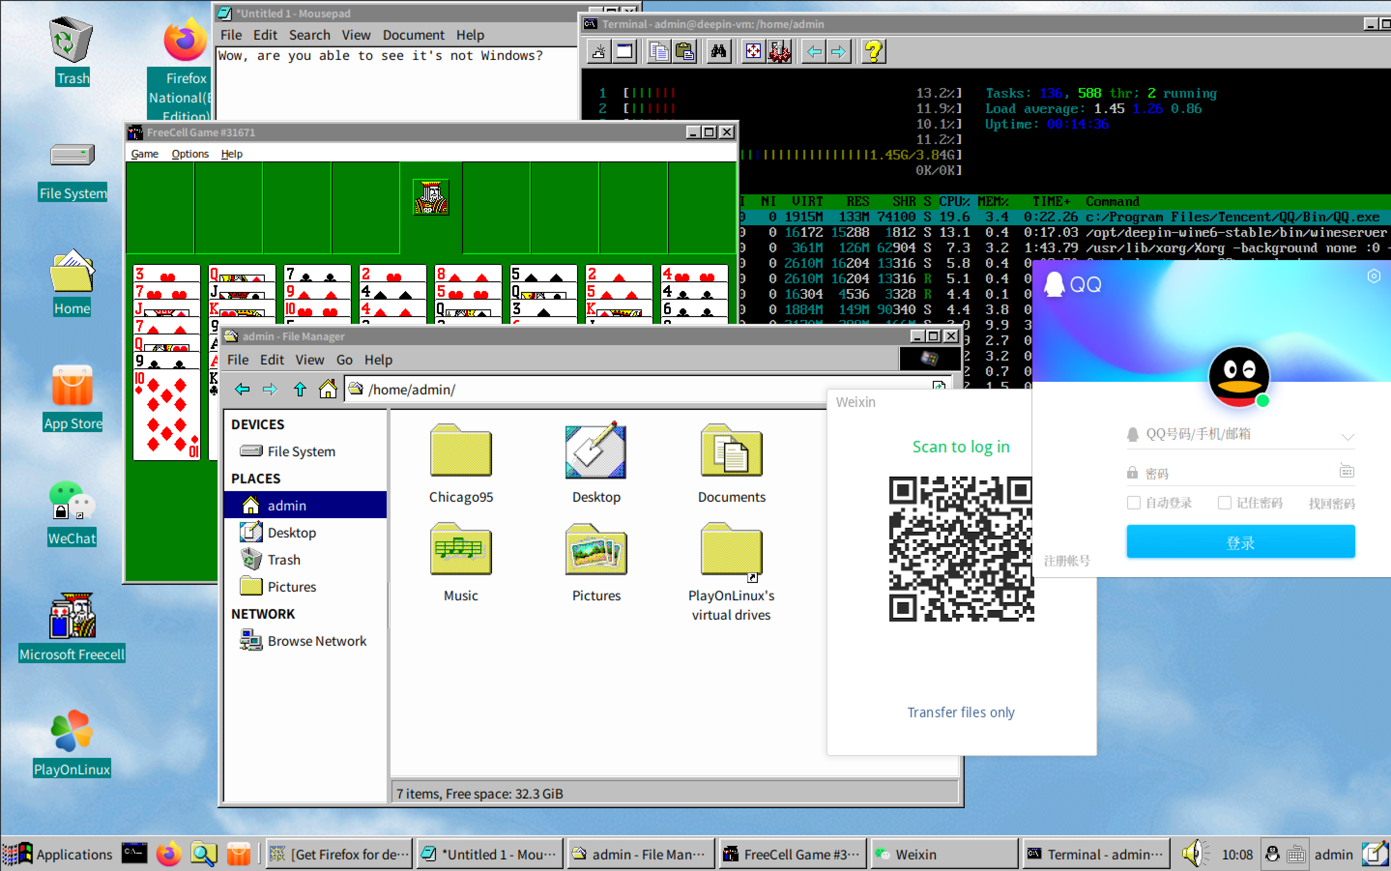
Task: Click the new tab sparkle icon in Terminal toolbar
Action: click(599, 52)
